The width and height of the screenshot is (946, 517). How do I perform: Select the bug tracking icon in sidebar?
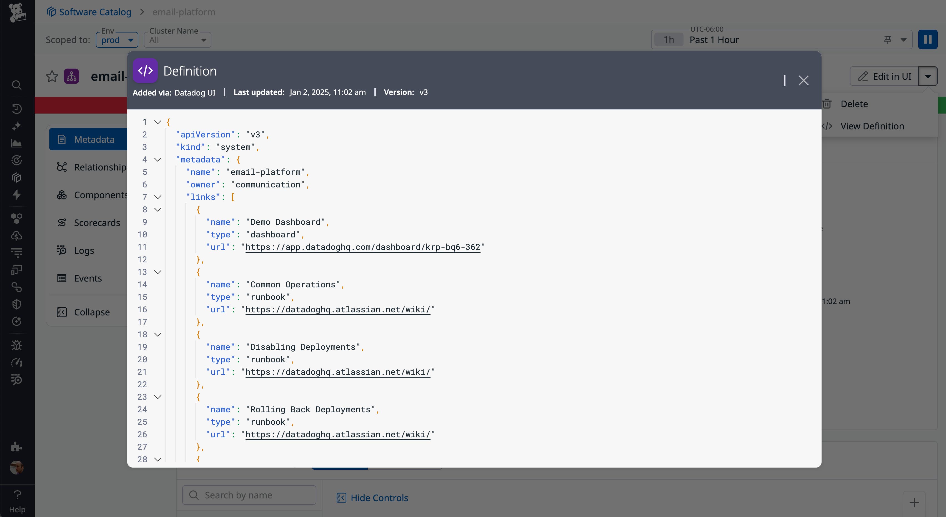coord(17,344)
